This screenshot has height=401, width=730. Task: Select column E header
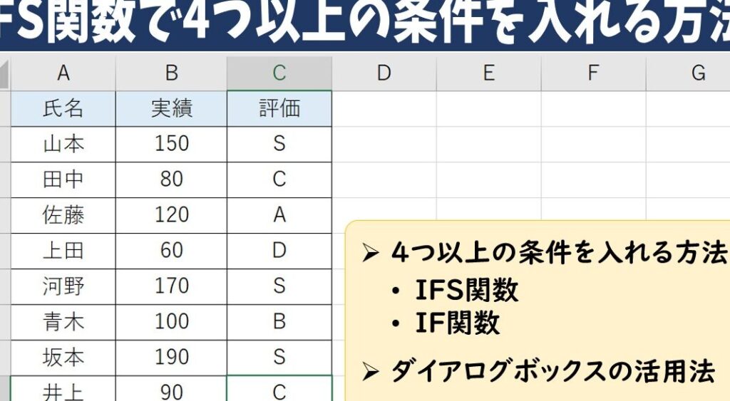[x=489, y=73]
